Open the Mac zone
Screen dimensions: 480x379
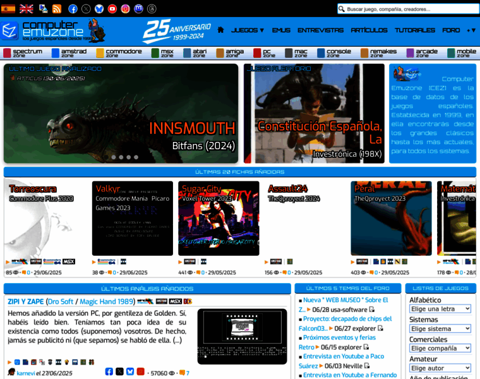point(296,53)
